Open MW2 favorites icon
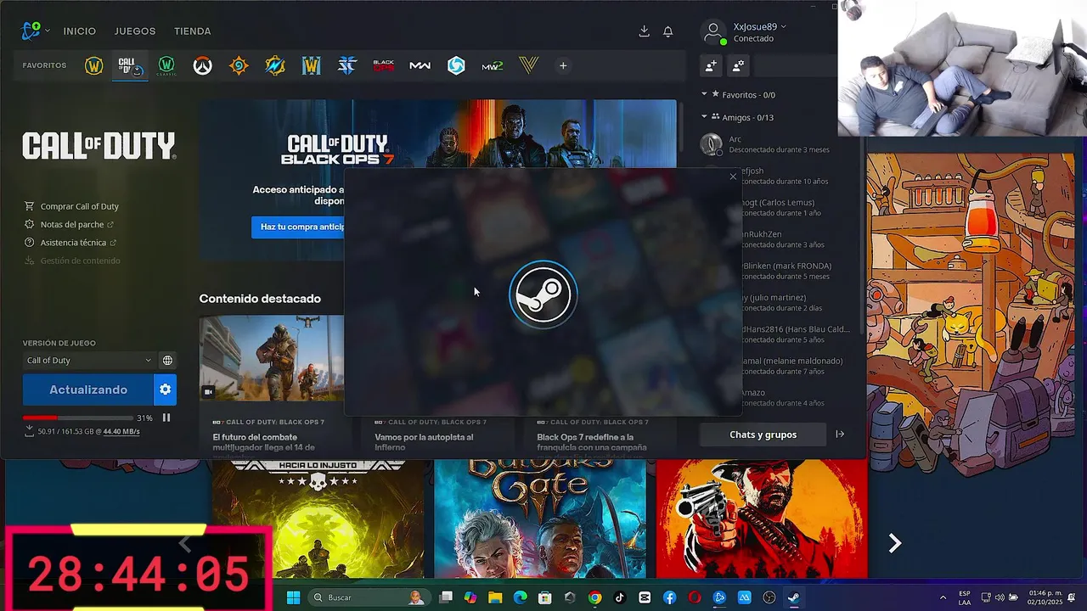Screen dimensions: 1087x611 [493, 65]
